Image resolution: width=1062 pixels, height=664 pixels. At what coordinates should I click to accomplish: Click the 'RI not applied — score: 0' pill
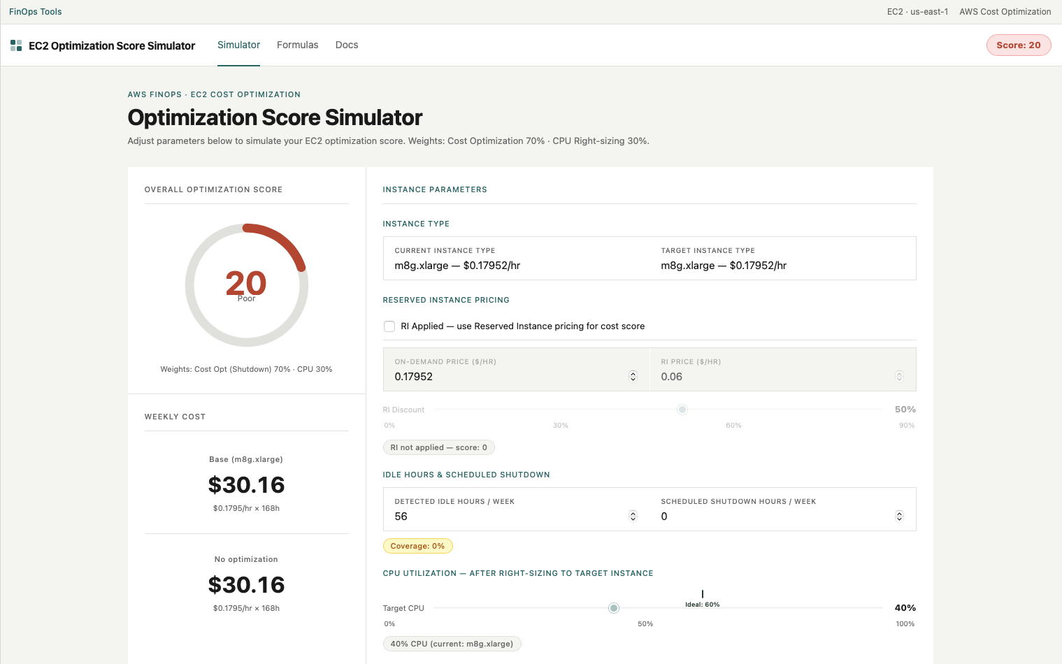(438, 447)
